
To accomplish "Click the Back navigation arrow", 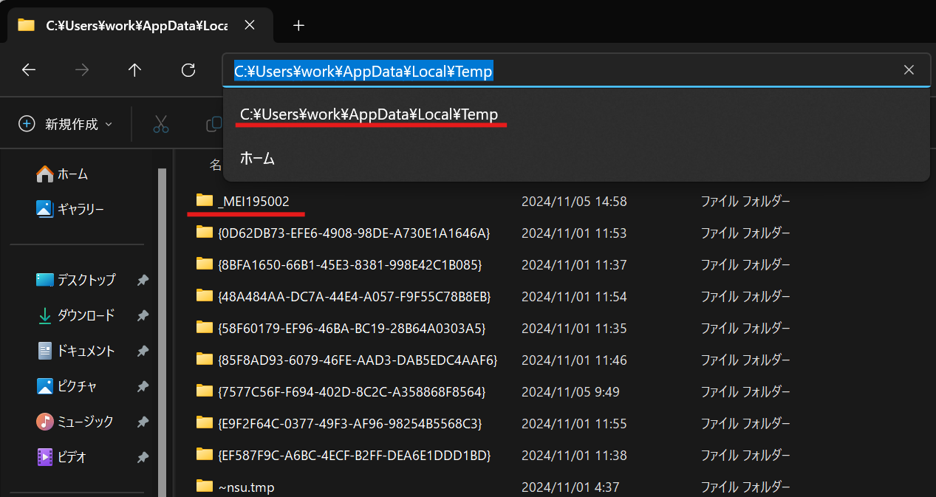I will [x=29, y=70].
